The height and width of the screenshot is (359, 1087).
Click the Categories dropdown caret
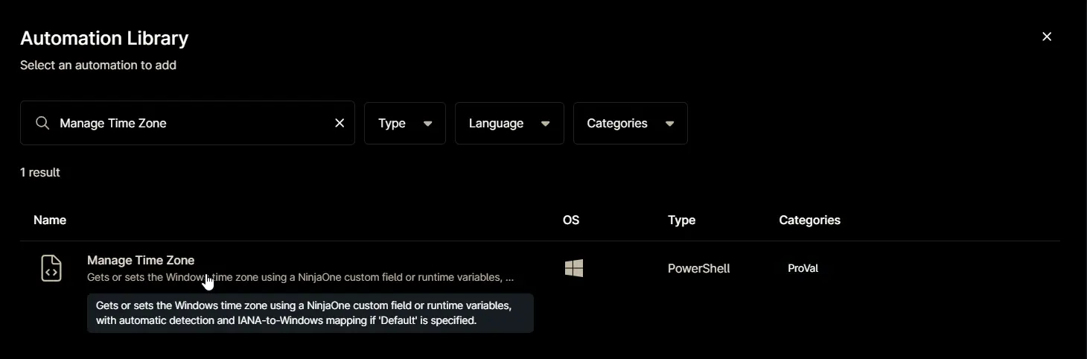670,124
